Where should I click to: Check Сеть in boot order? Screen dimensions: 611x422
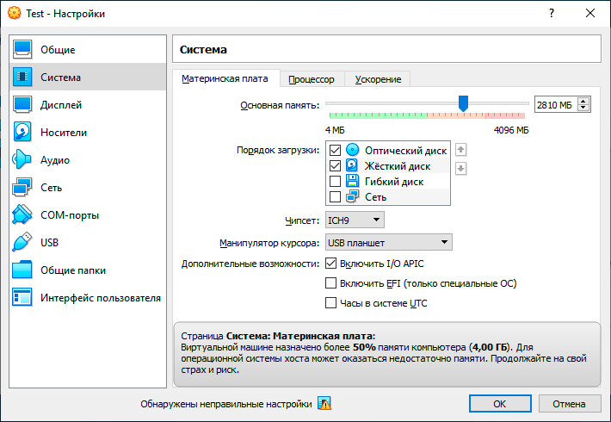point(335,197)
